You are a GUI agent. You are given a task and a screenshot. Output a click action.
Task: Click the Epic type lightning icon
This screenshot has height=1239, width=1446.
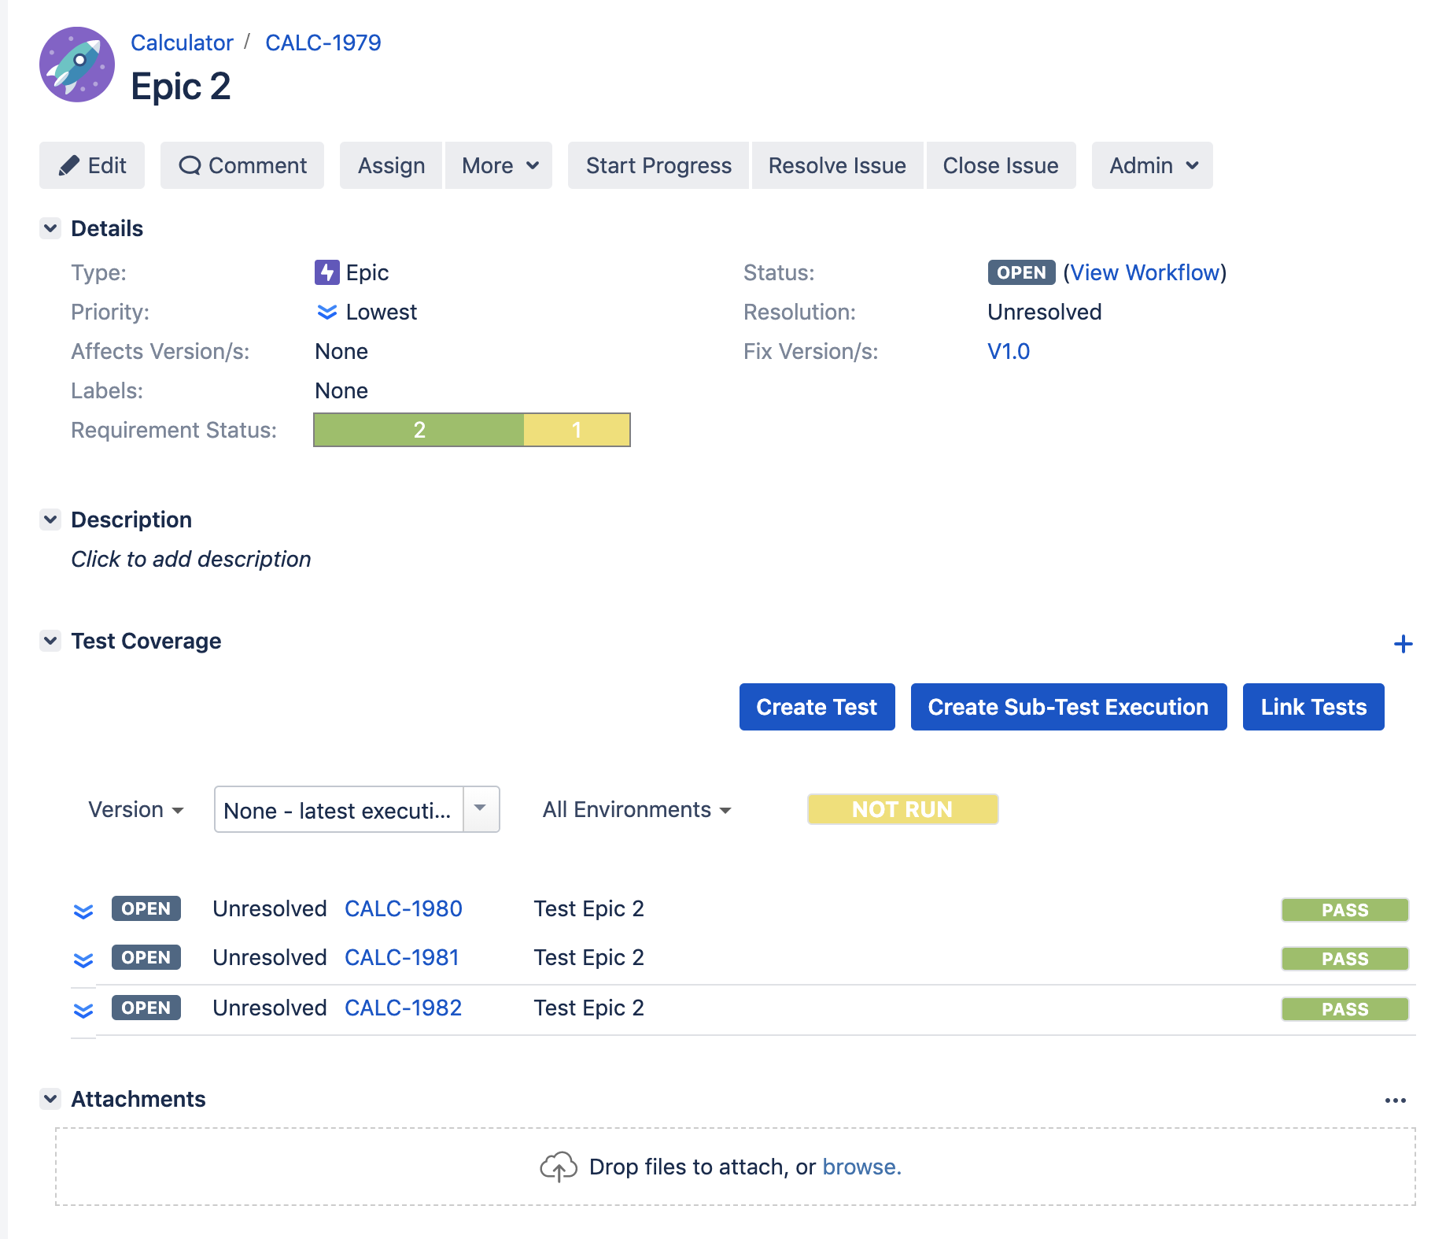(327, 272)
